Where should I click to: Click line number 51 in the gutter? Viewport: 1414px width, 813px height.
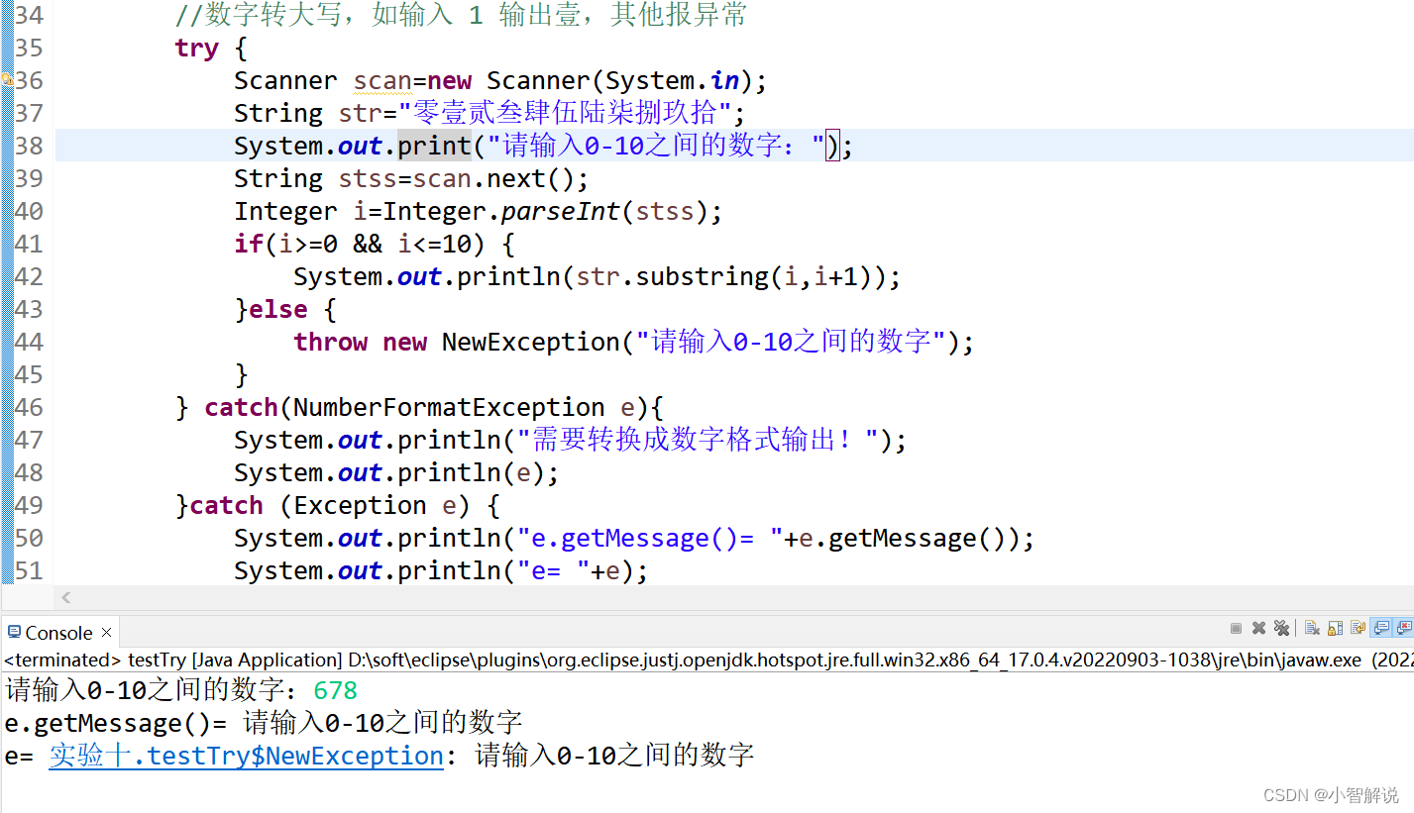click(x=30, y=570)
